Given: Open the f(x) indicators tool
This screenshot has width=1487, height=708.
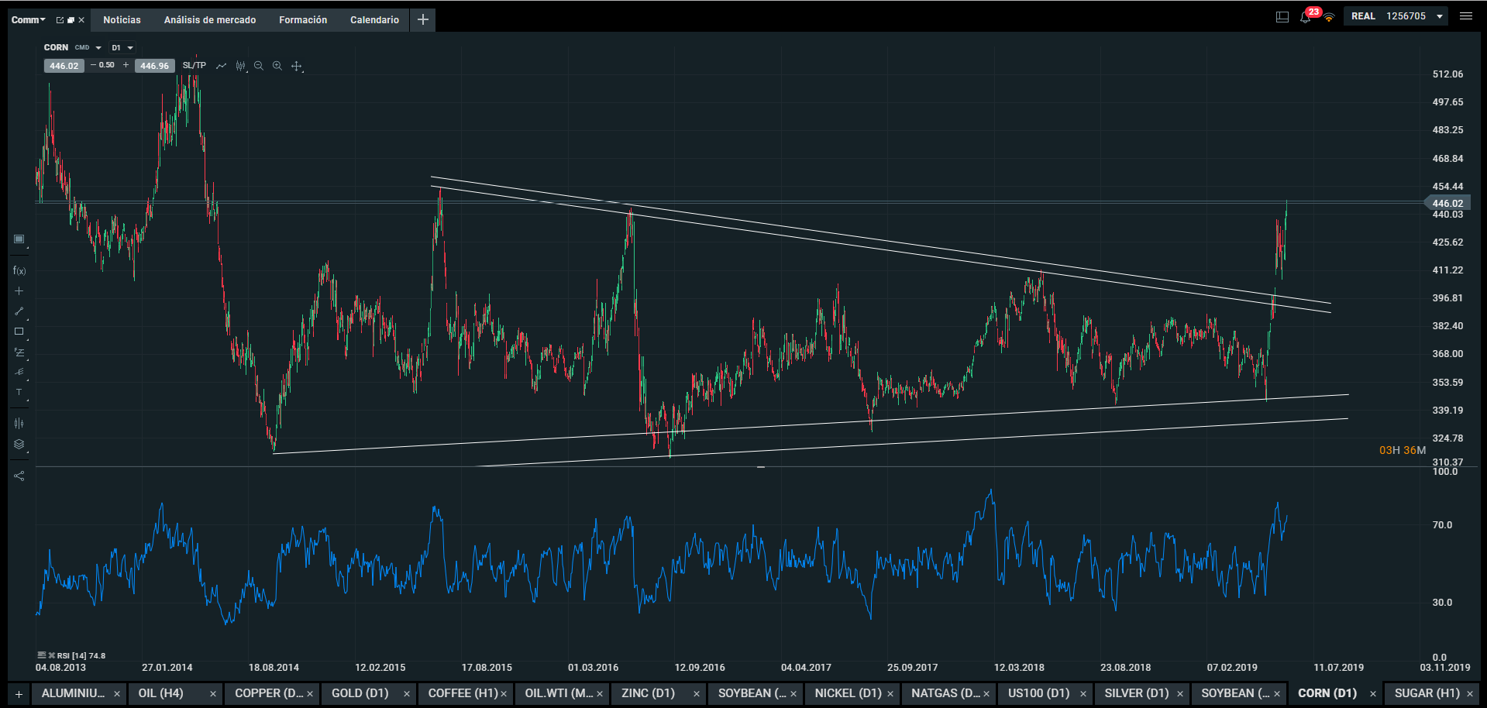Looking at the screenshot, I should 19,270.
